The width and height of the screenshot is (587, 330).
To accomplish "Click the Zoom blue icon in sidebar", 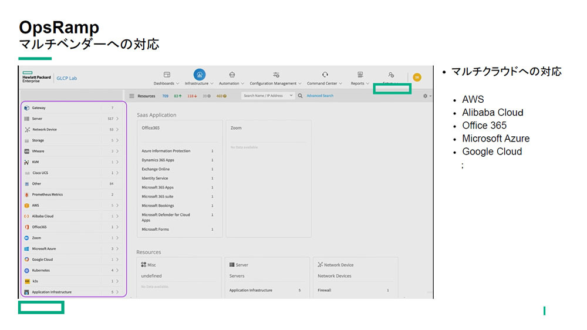I will (x=26, y=238).
